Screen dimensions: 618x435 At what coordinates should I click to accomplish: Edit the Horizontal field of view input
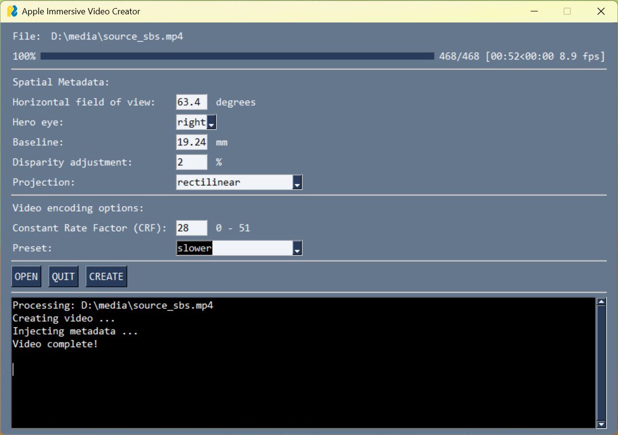tap(192, 102)
